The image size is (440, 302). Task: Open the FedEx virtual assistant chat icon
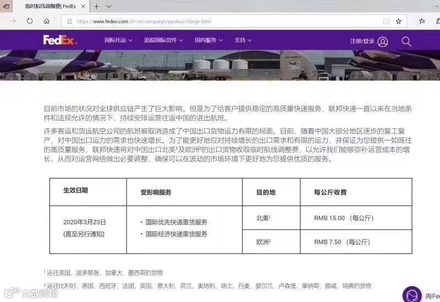click(x=412, y=295)
